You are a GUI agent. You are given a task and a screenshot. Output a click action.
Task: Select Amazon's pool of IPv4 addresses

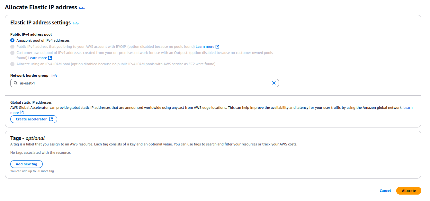pyautogui.click(x=13, y=40)
